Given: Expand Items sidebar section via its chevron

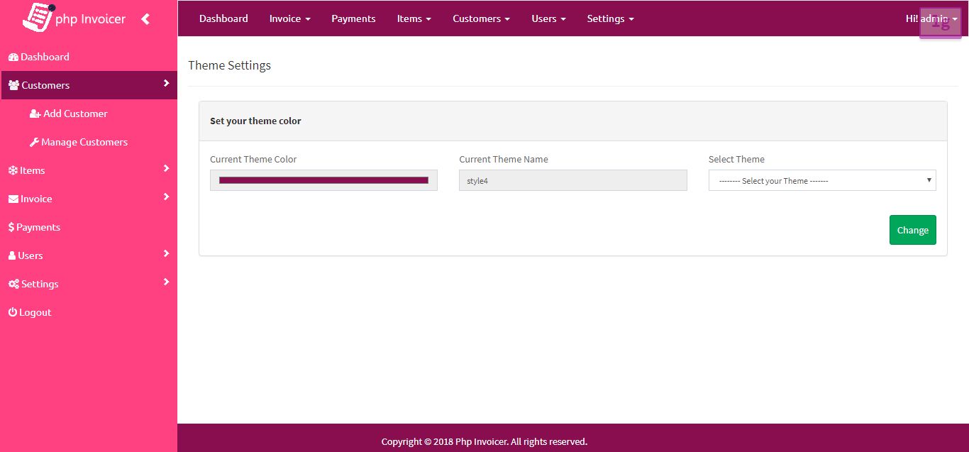Looking at the screenshot, I should pyautogui.click(x=166, y=169).
